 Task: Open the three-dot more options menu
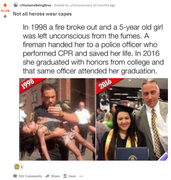[x=81, y=176]
